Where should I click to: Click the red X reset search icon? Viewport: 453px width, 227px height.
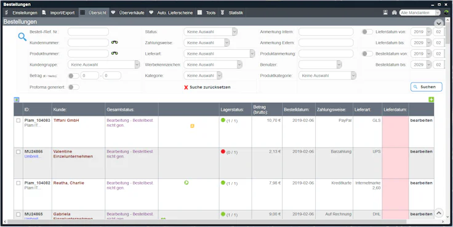point(186,87)
